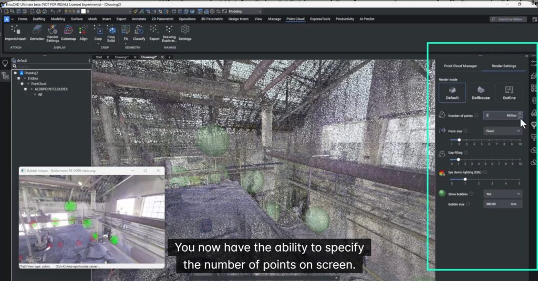Add a new drawing tab with plus
The image size is (538, 281).
pos(170,57)
